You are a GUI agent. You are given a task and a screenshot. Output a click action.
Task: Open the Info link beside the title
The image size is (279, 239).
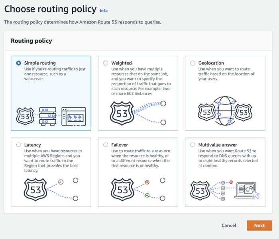coord(104,11)
